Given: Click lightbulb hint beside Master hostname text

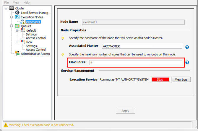Looking at the screenshot, I should click(x=63, y=38).
